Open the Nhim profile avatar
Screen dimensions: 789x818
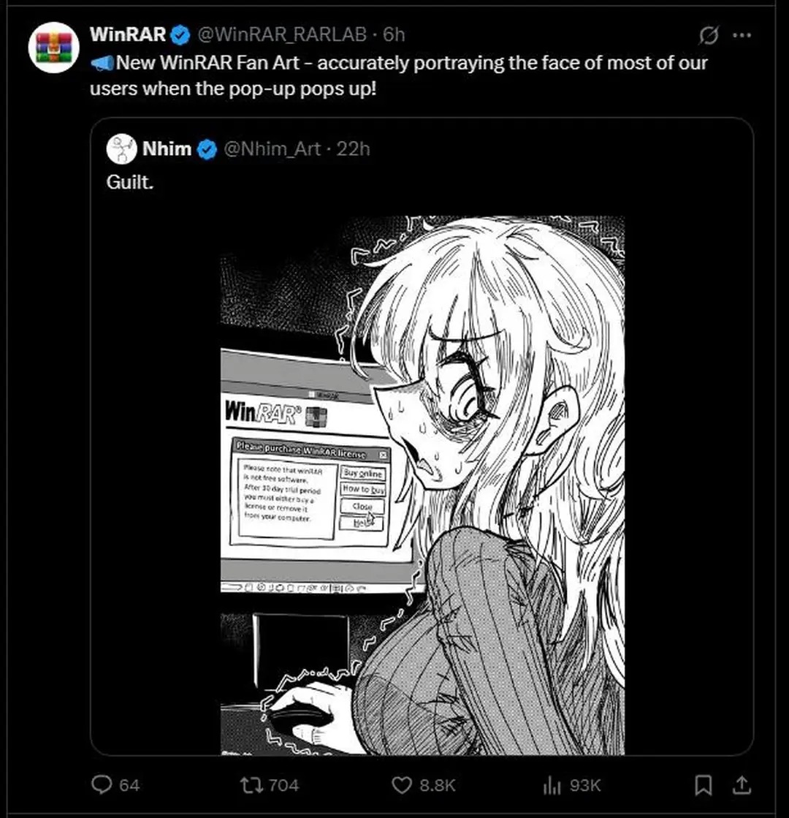(121, 149)
